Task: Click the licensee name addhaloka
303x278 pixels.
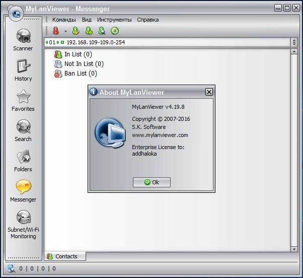Action: pos(144,154)
